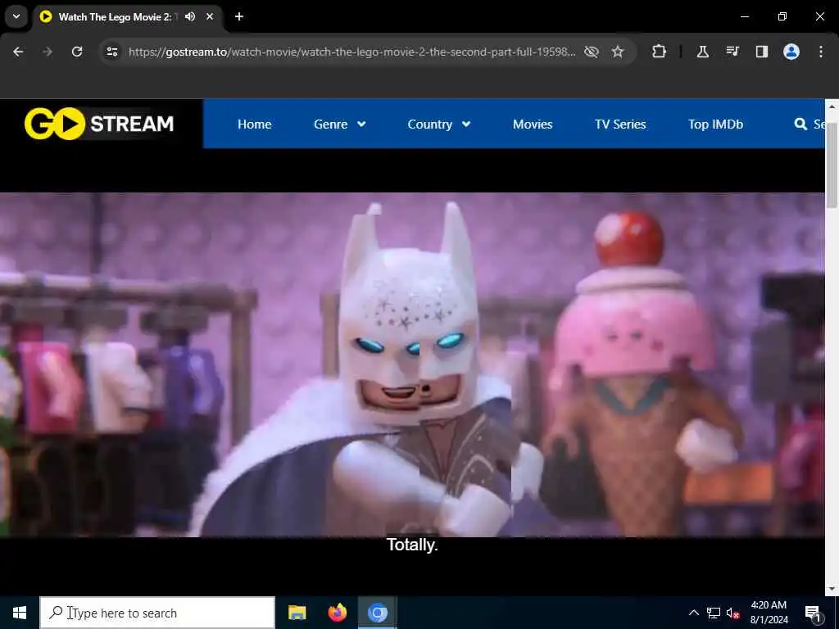Screen dimensions: 839x629
Task: Close the Lego Movie 2 tab
Action: pyautogui.click(x=210, y=16)
